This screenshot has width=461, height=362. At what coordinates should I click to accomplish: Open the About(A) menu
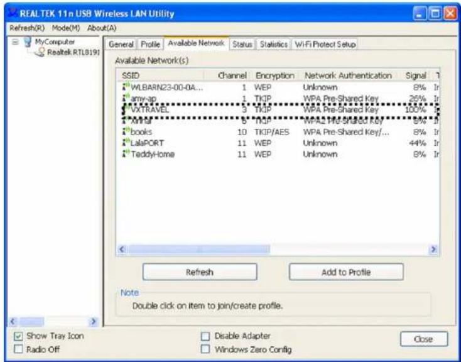102,28
